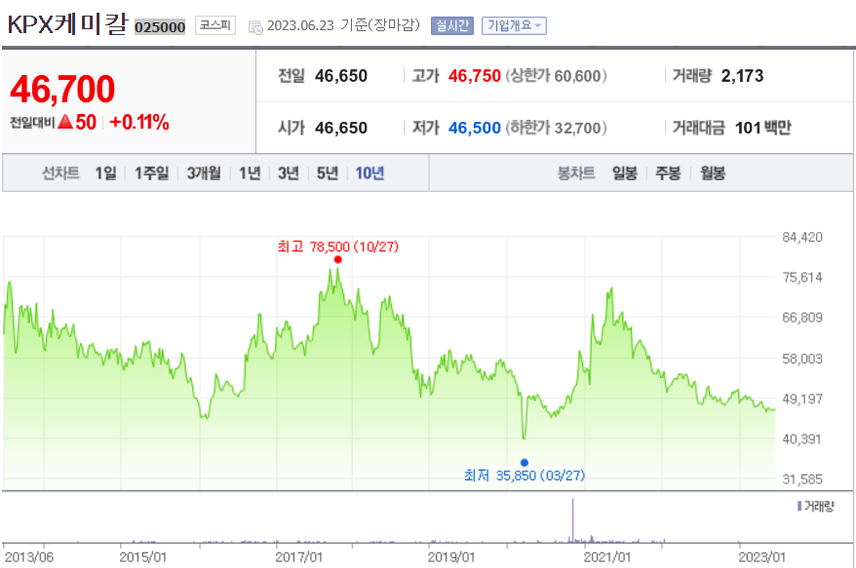The image size is (856, 568).
Task: Click the 하한가 32,700 text
Action: click(556, 128)
